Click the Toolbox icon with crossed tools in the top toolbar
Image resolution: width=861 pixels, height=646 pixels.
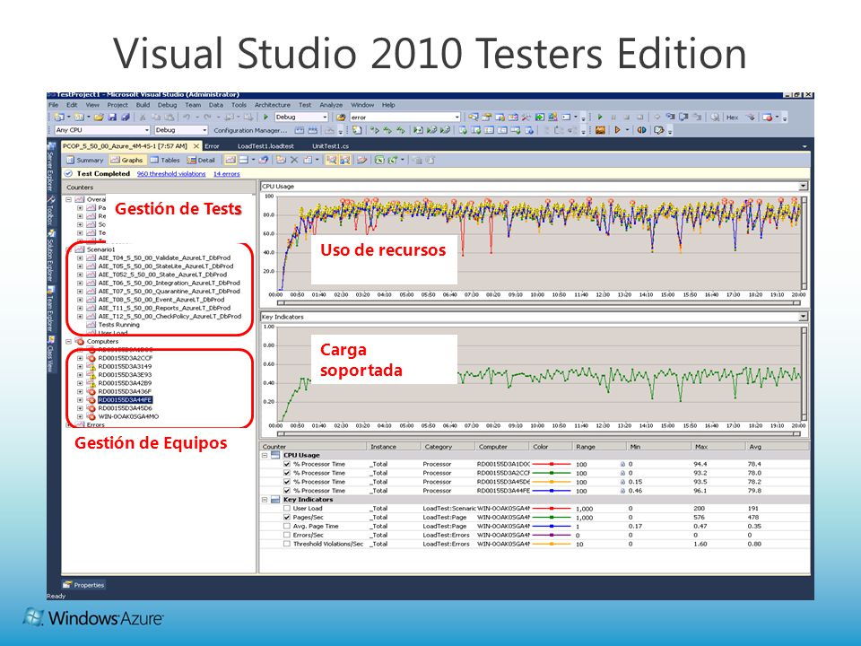526,117
